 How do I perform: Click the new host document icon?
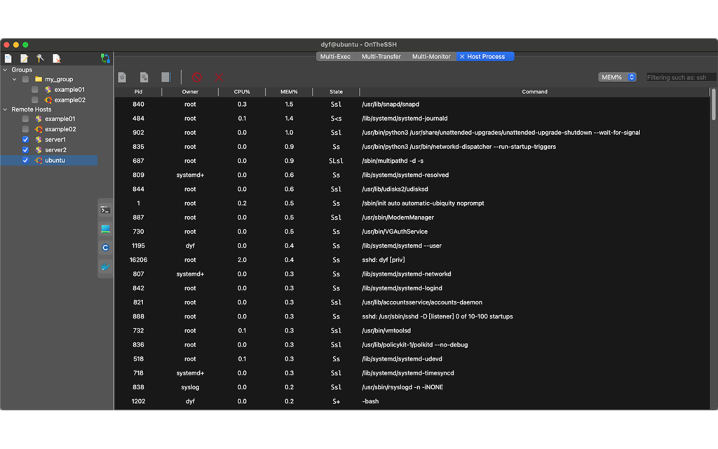pos(8,58)
